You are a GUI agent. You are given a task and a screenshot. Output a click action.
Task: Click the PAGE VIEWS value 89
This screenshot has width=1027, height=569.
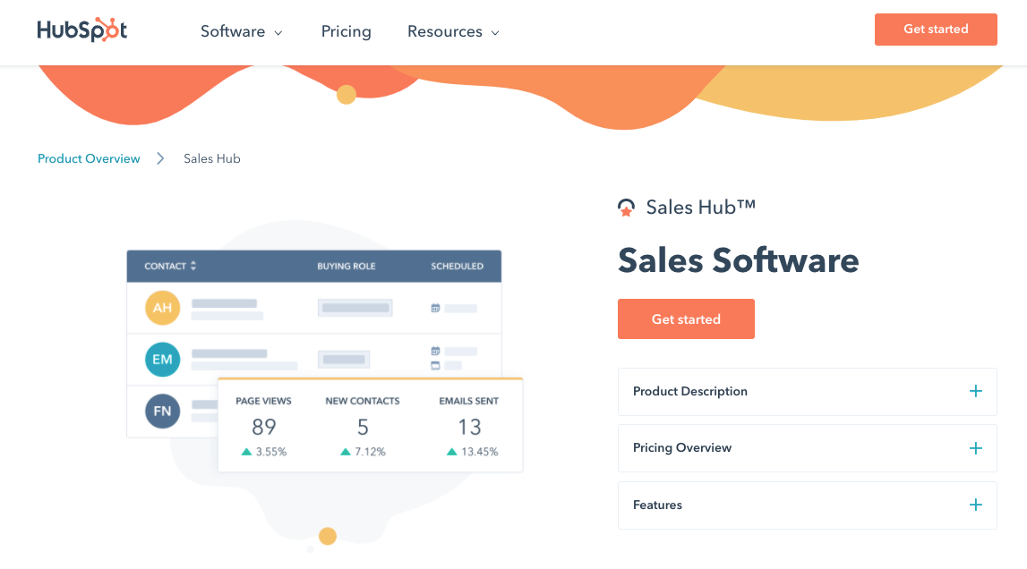[264, 427]
